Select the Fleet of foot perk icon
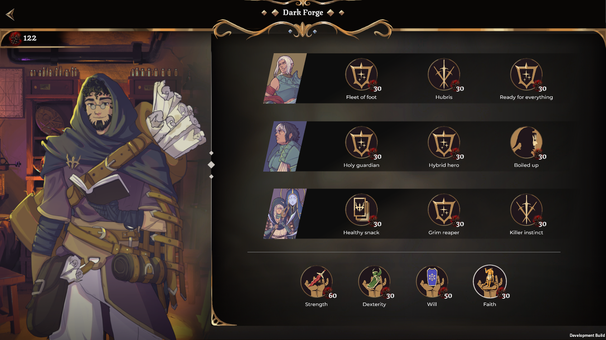The width and height of the screenshot is (606, 340). point(361,75)
